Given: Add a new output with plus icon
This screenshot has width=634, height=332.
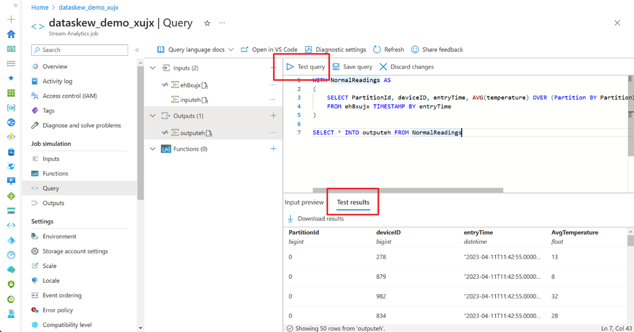Looking at the screenshot, I should (274, 115).
